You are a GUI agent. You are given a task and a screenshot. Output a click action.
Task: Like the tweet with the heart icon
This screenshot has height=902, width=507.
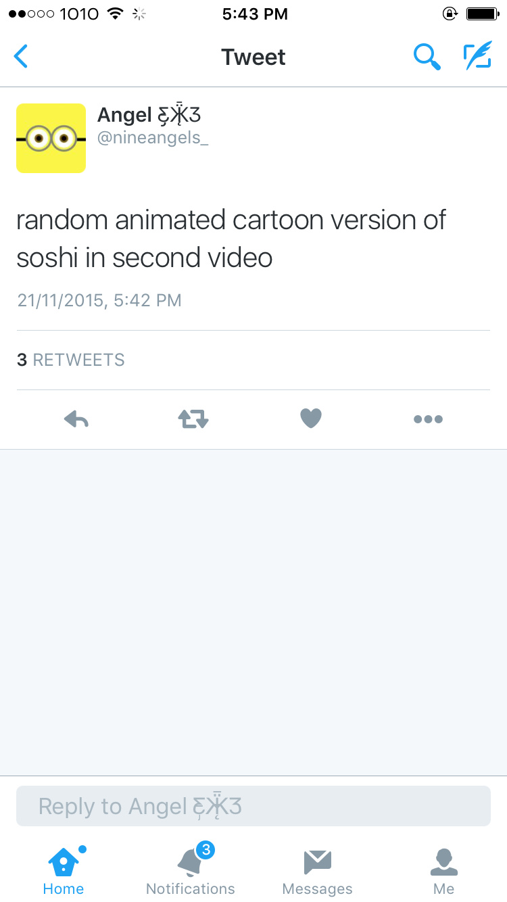coord(311,419)
